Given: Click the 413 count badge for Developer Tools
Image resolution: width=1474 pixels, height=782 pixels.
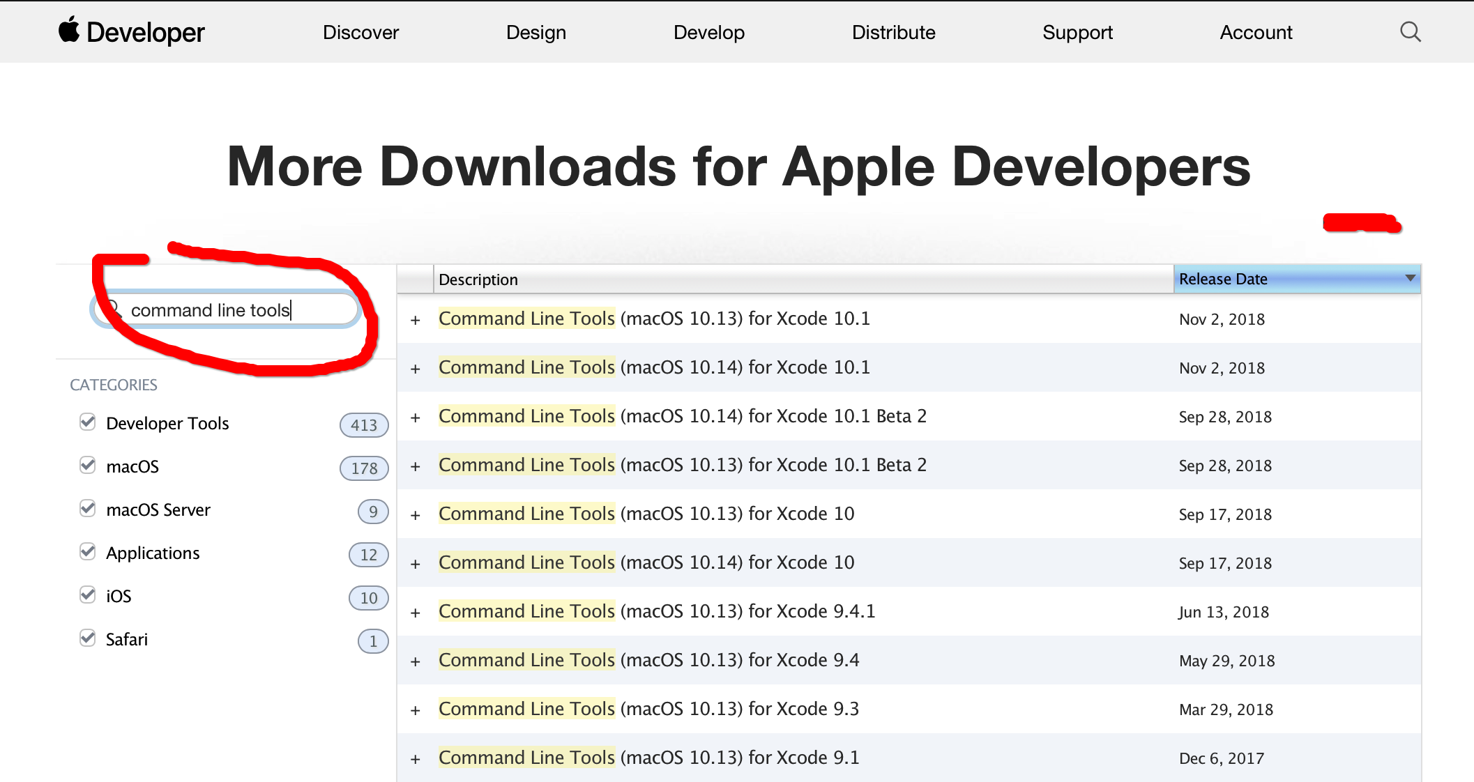Looking at the screenshot, I should 364,424.
